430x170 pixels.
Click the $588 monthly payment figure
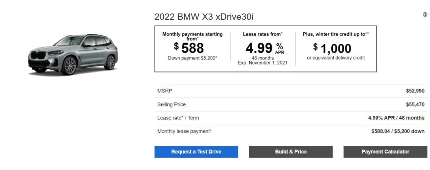pos(189,48)
